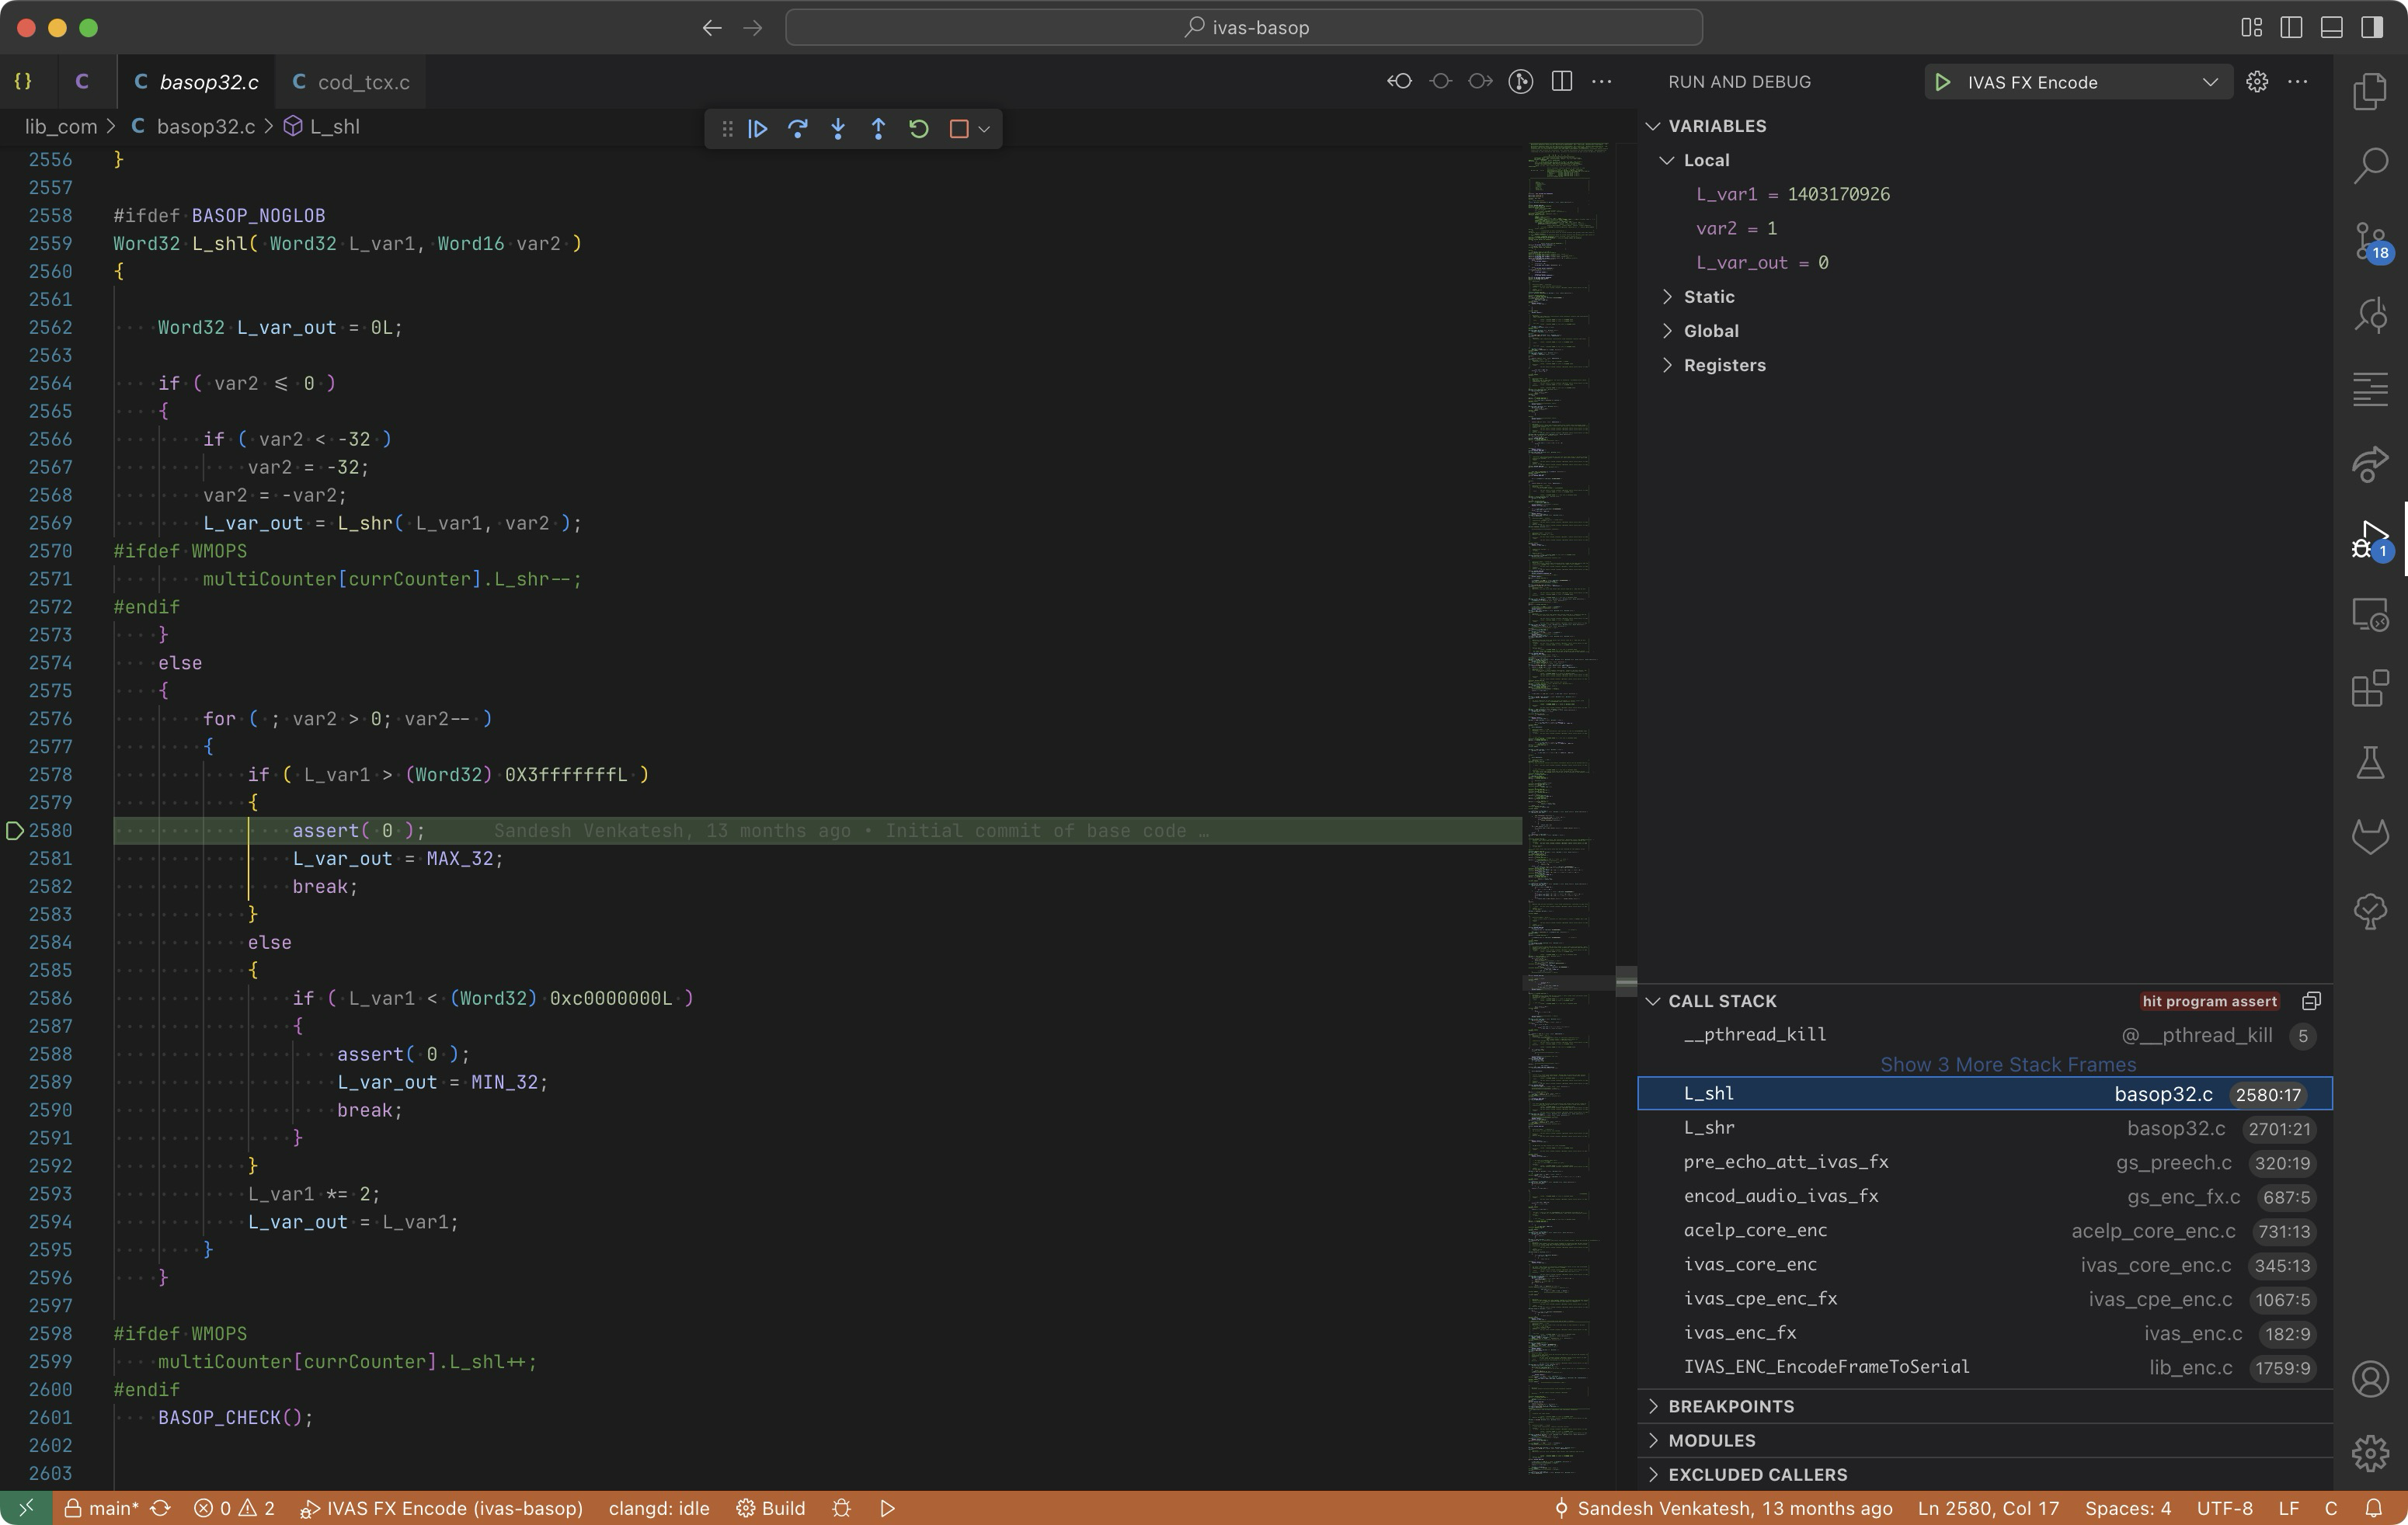The height and width of the screenshot is (1525, 2408).
Task: Click Show 3 More Stack Frames
Action: click(2007, 1065)
